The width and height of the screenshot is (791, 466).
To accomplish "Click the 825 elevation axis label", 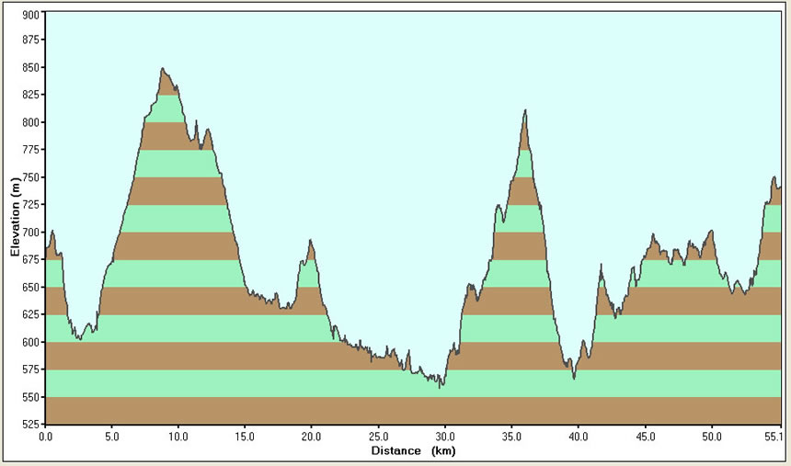I will pyautogui.click(x=30, y=95).
